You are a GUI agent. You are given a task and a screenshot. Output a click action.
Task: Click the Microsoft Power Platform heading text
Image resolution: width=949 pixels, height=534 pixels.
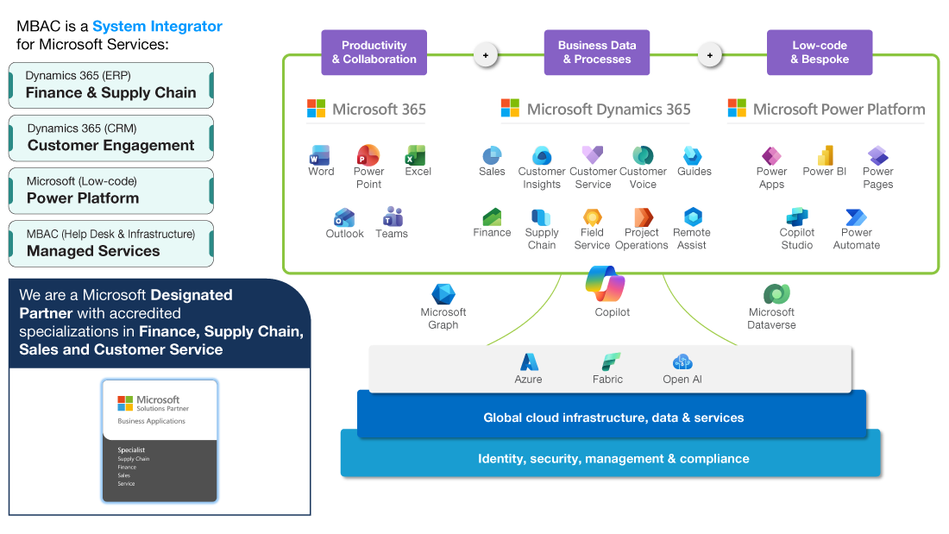(839, 110)
